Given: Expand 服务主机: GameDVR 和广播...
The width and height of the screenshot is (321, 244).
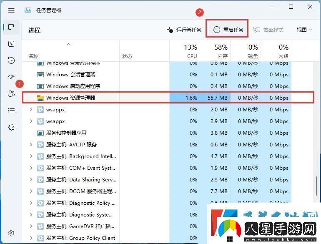Looking at the screenshot, I should click(31, 226).
